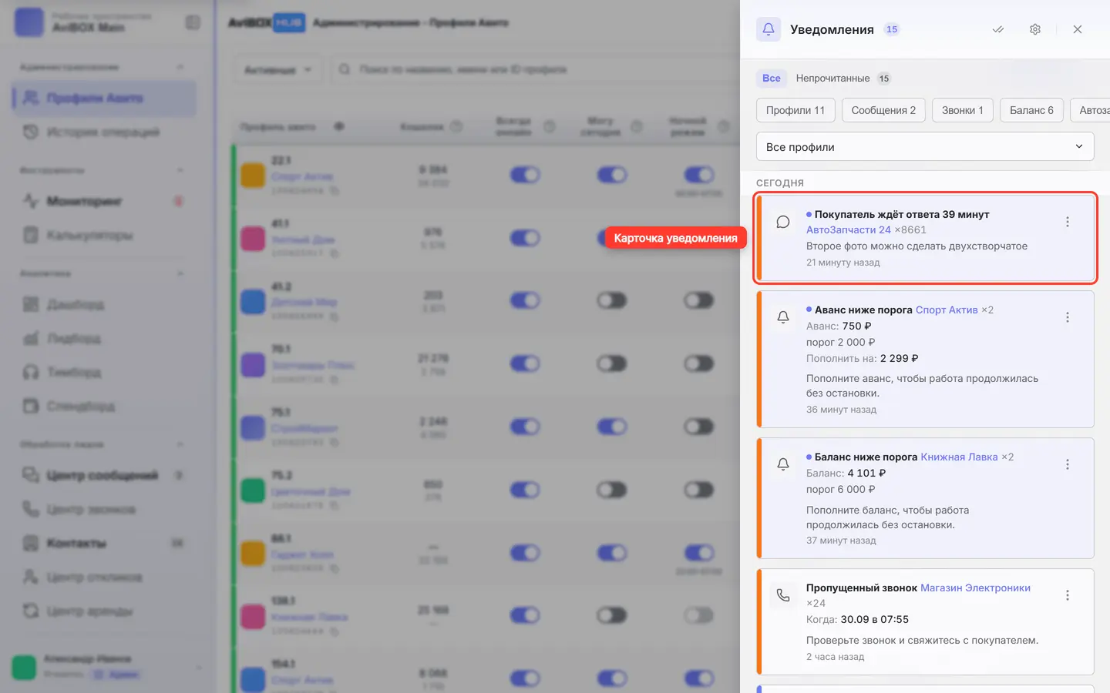Collapse the Аналитика sidebar section

180,273
